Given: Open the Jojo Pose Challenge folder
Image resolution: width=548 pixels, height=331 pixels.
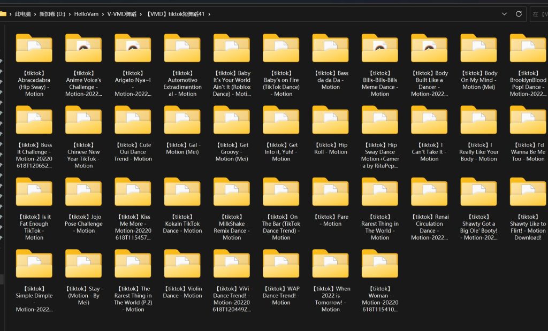Looking at the screenshot, I should coord(83,193).
